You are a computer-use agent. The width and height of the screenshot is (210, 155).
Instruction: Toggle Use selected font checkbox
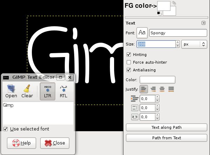[x=6, y=129]
